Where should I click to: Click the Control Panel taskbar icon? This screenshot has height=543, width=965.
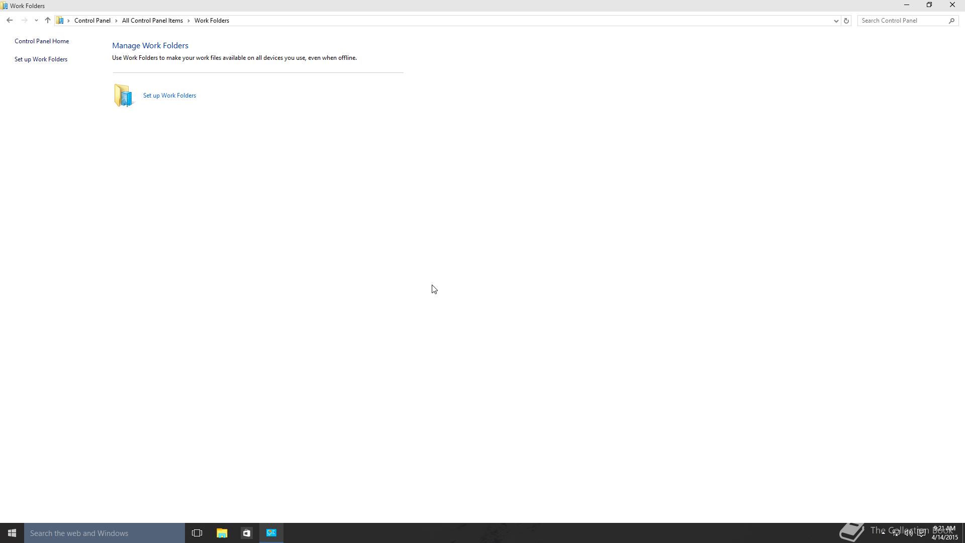point(271,533)
